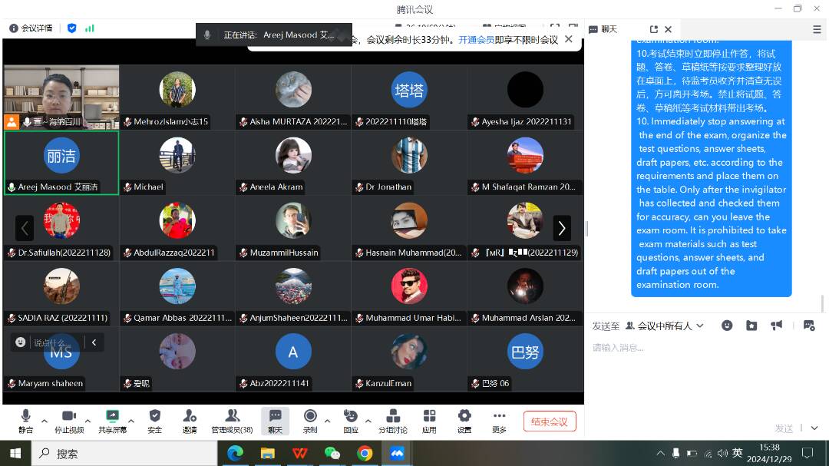Open the 更多 more menu

[500, 421]
